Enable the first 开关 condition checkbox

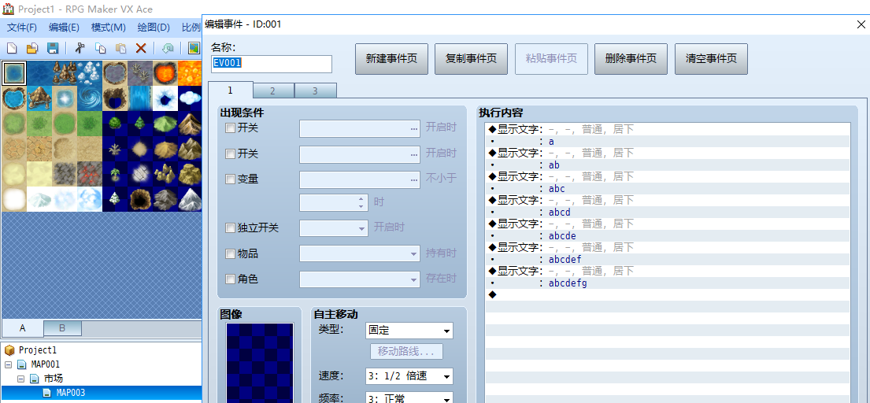click(x=230, y=128)
